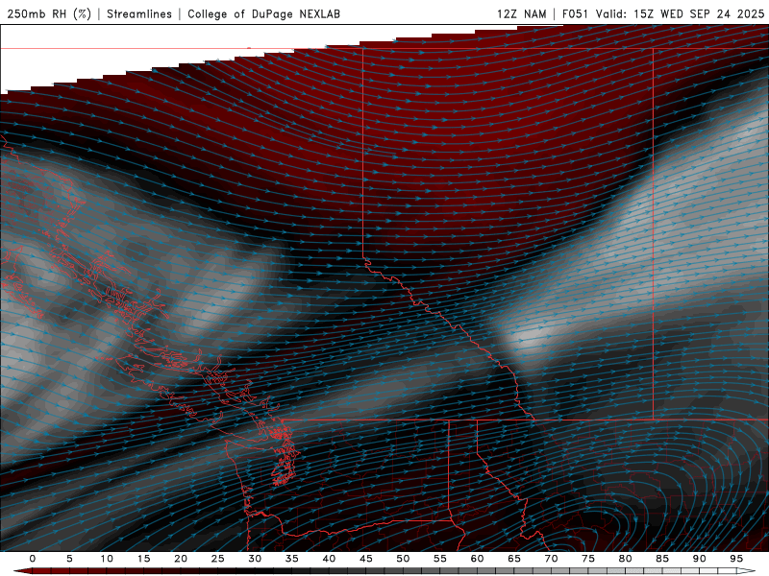Click the "F051" forecast hour label
Viewport: 769px width, 576px height.
(575, 13)
